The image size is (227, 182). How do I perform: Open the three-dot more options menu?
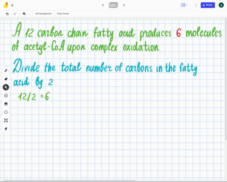[196, 5]
